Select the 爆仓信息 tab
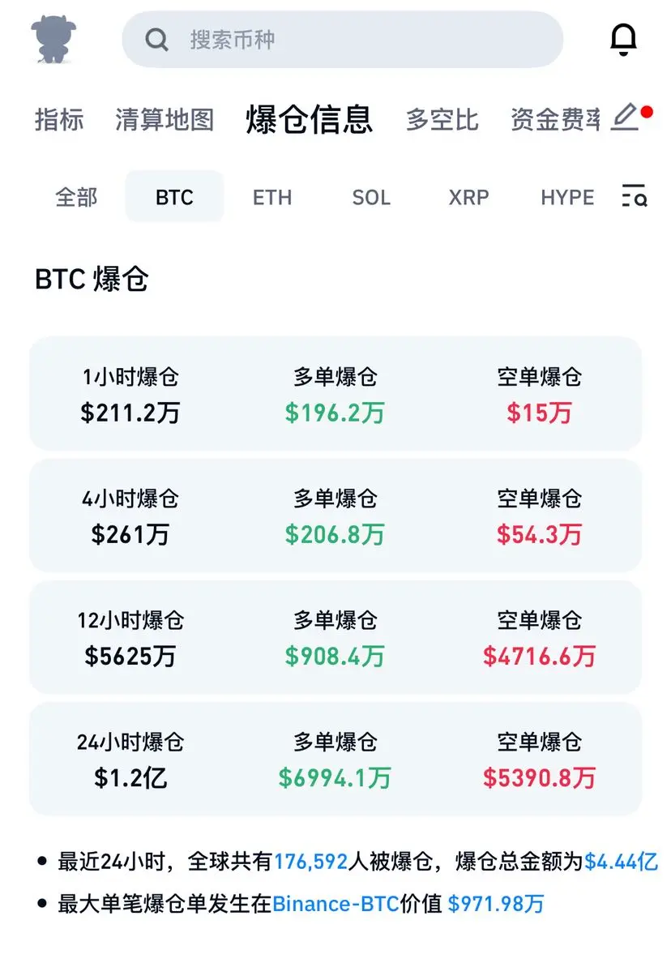Screen dimensions: 671x963 310,119
